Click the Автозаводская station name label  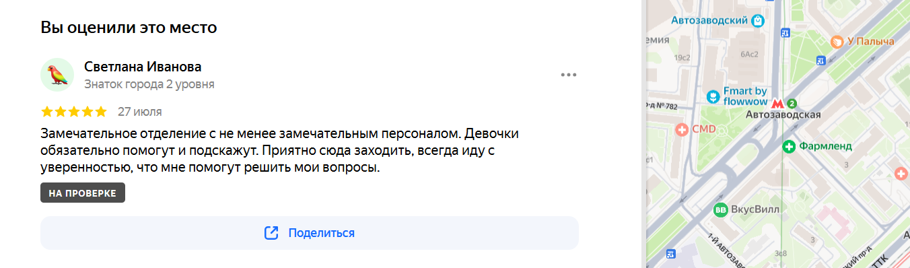point(783,115)
